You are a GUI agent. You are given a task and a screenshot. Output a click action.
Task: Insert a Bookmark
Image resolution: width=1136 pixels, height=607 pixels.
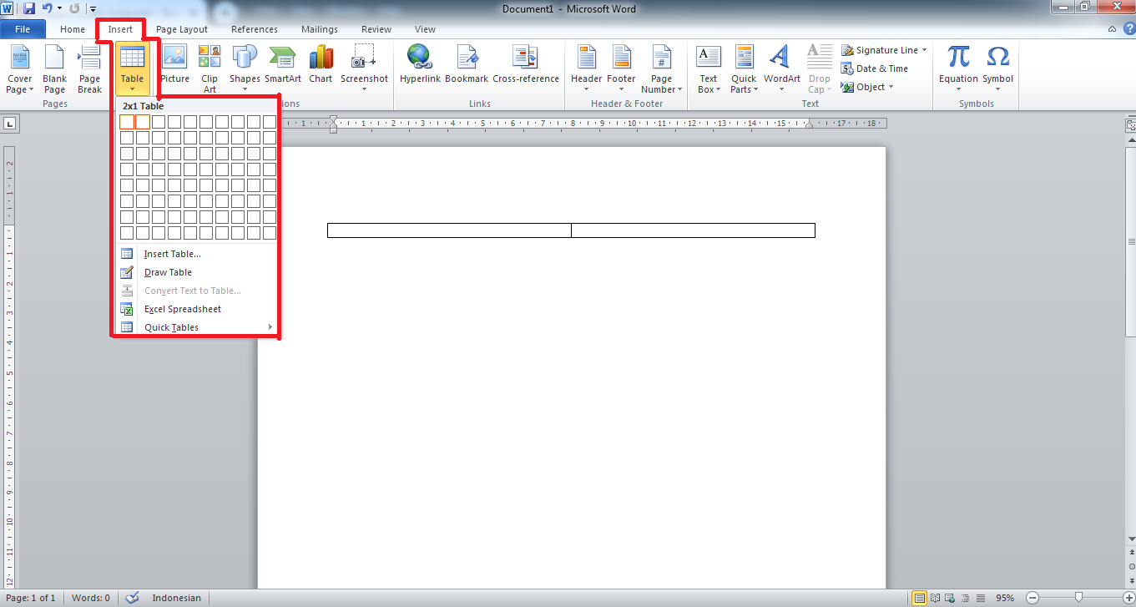[467, 67]
